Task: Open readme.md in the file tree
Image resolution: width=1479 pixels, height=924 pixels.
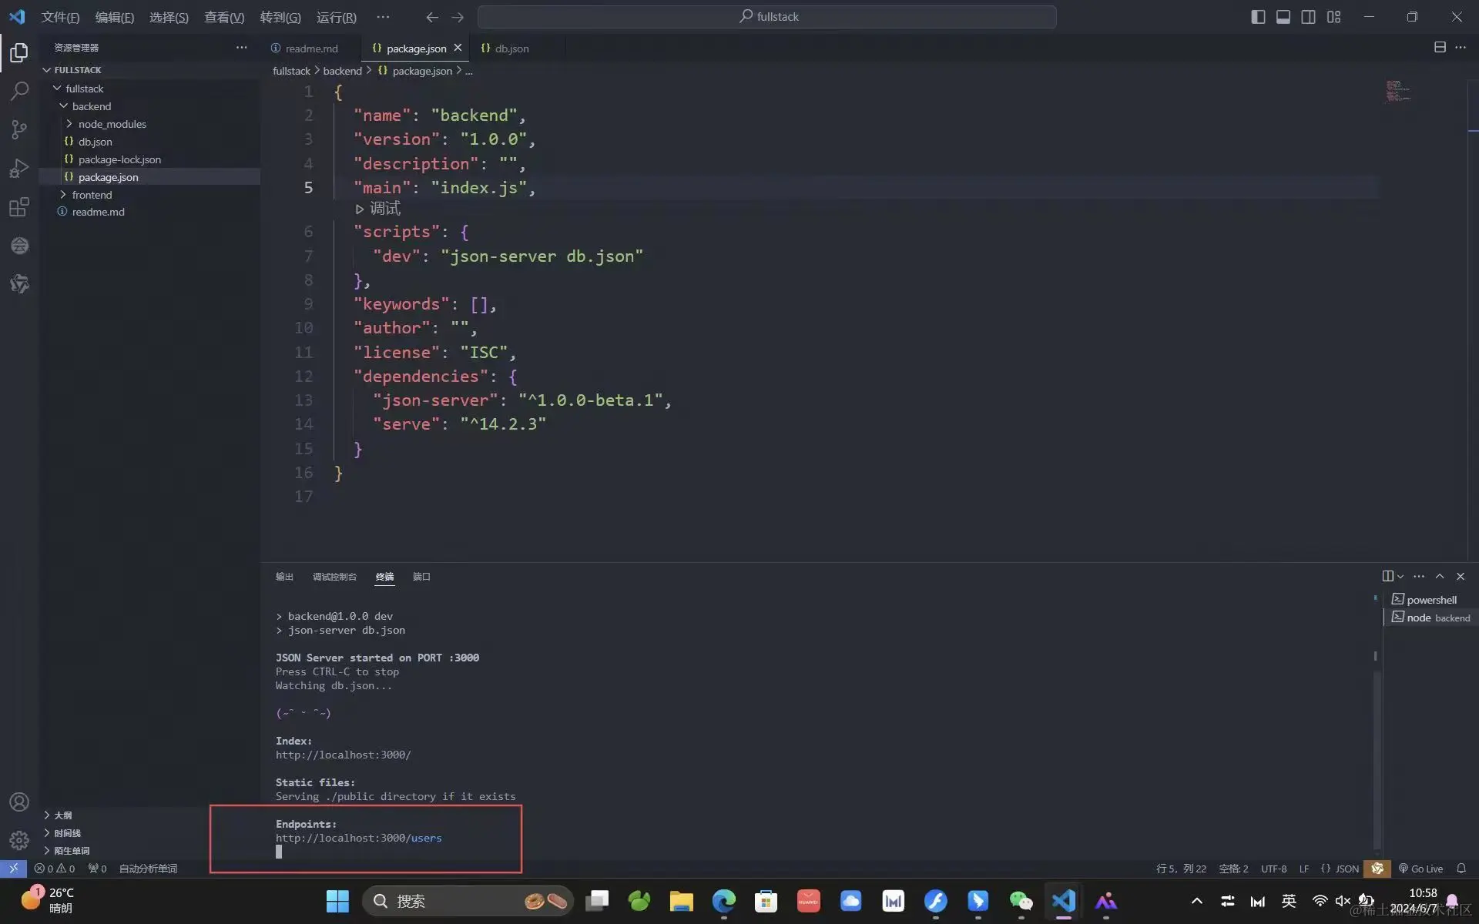Action: pos(149,212)
